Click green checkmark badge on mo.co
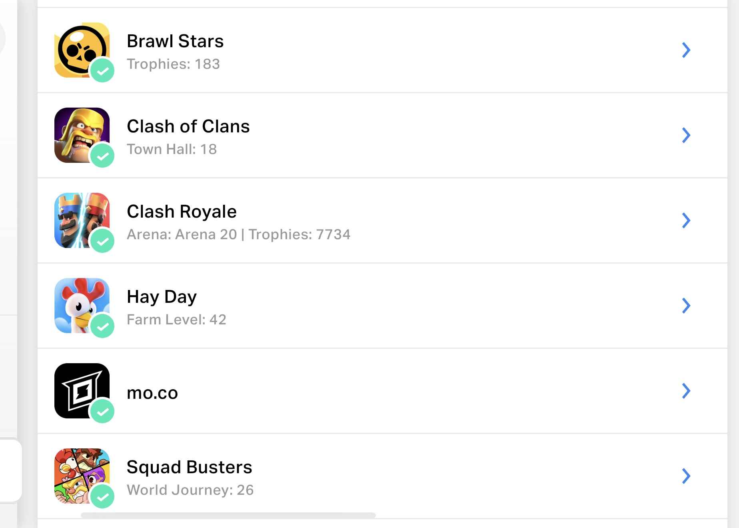This screenshot has height=528, width=739. 102,411
